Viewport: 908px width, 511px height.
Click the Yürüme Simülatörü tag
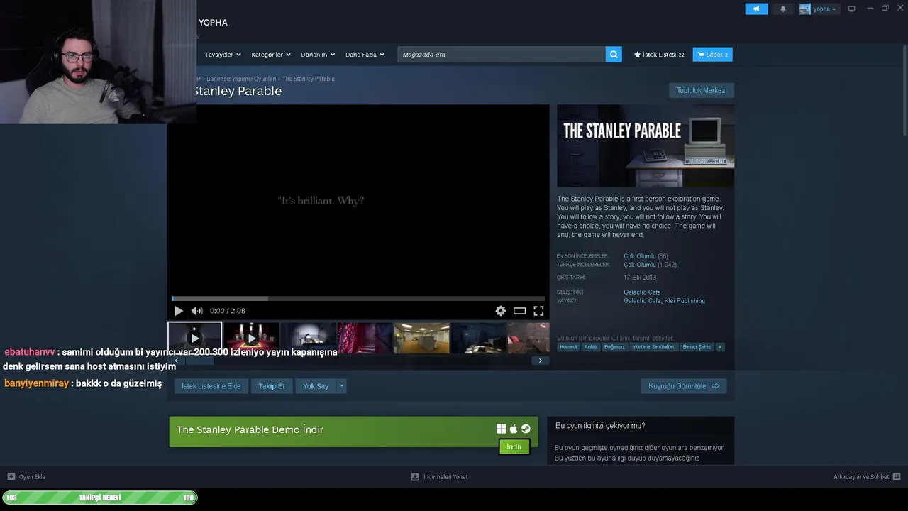[x=654, y=347]
